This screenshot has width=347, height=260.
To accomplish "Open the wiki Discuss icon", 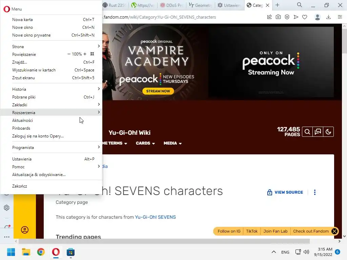I will [318, 132].
